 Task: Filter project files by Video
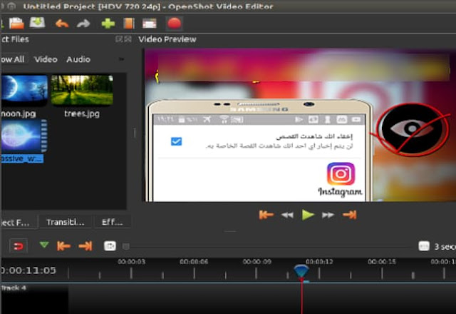point(46,59)
